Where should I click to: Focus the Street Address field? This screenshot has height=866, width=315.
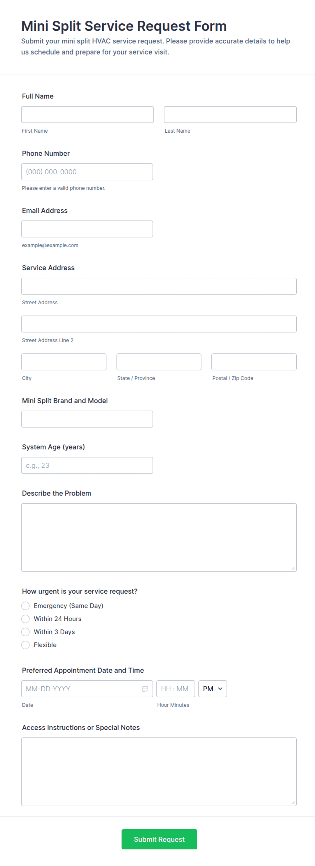pos(159,286)
